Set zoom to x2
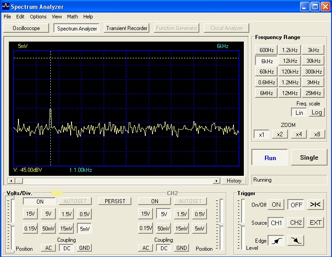This screenshot has height=257, width=332. click(x=280, y=134)
